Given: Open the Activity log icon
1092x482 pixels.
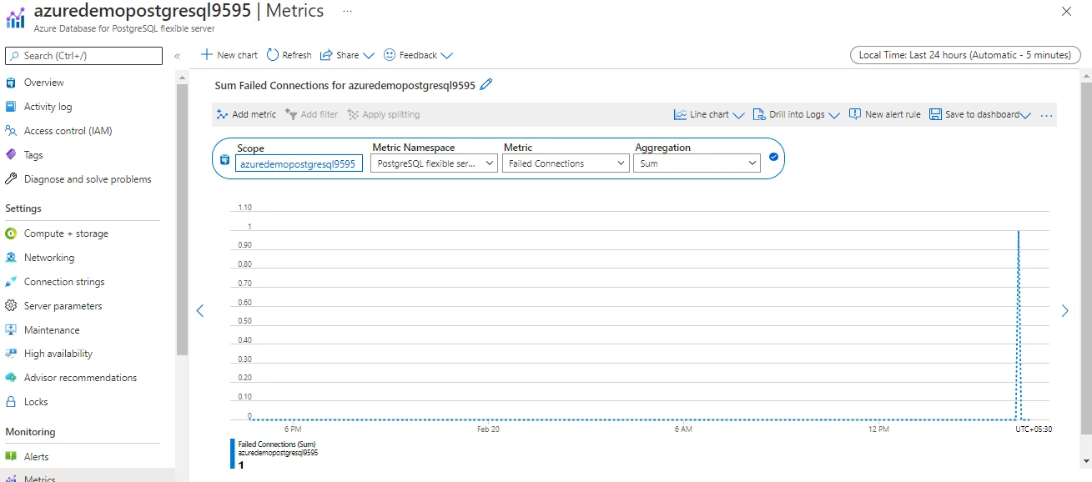Looking at the screenshot, I should [10, 106].
